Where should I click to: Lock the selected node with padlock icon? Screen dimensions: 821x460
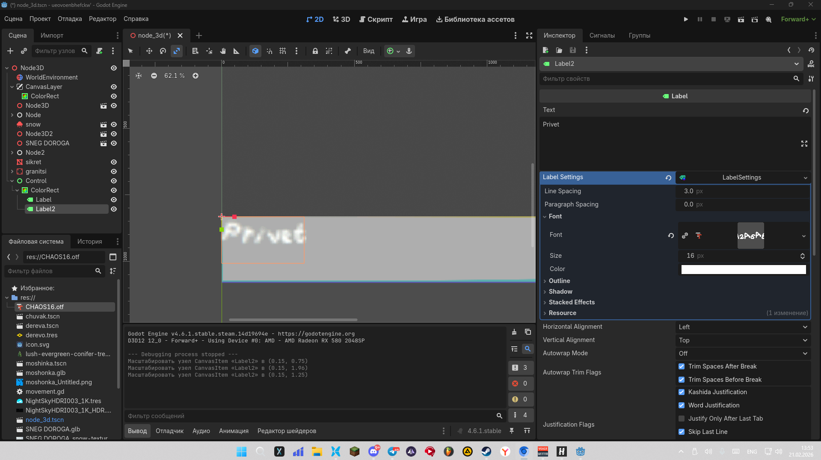(x=315, y=51)
